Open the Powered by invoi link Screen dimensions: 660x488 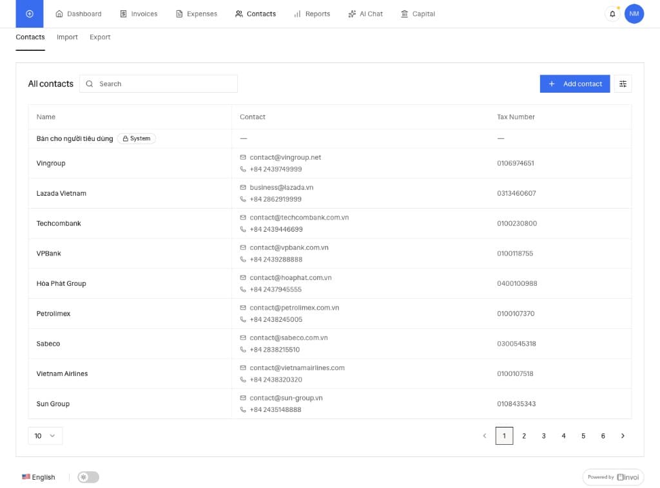click(x=614, y=477)
